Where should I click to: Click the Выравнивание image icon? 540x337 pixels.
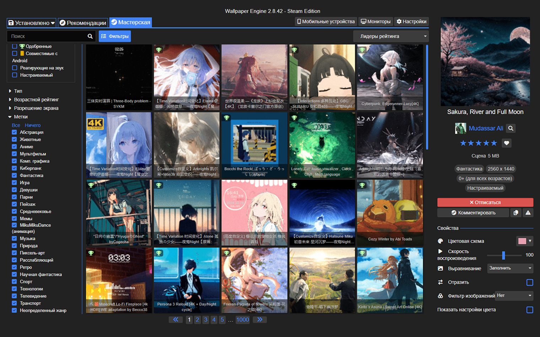(441, 269)
